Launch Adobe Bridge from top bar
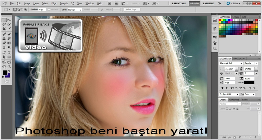This screenshot has width=262, height=140. coord(109,3)
